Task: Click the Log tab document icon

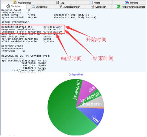Action: point(57,2)
